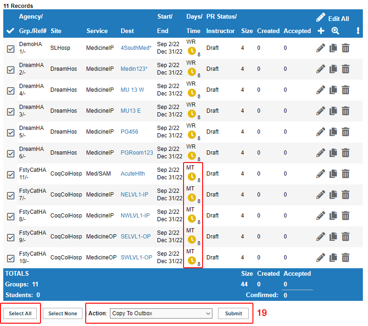Click the Submit button

[233, 313]
